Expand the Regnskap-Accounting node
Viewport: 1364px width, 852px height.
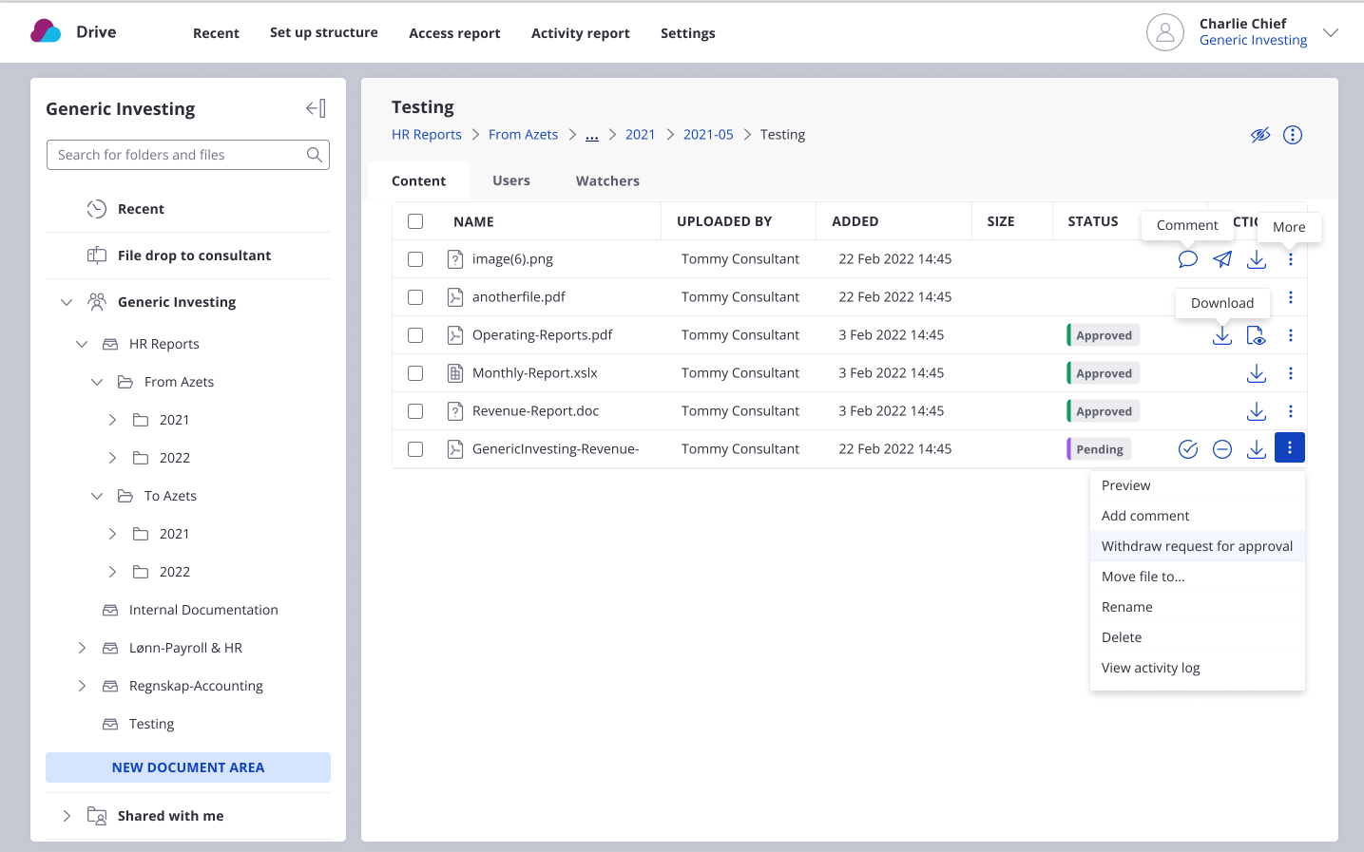[82, 686]
